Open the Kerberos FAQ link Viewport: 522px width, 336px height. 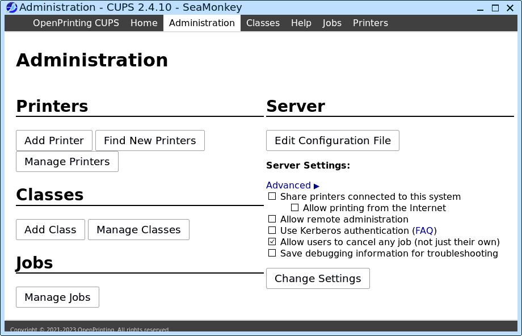[x=424, y=230]
